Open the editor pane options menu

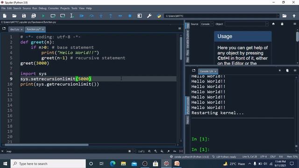[x=179, y=28]
